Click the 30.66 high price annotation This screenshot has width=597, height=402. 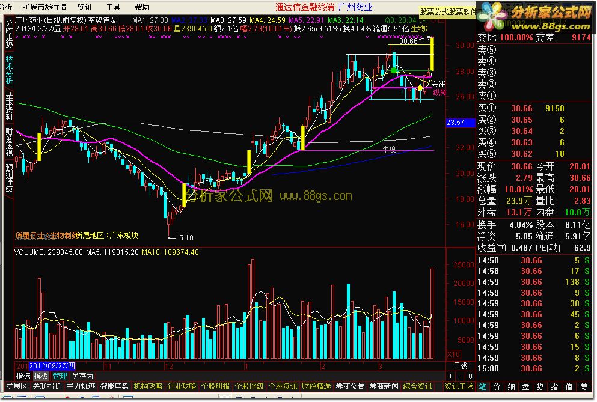(409, 41)
